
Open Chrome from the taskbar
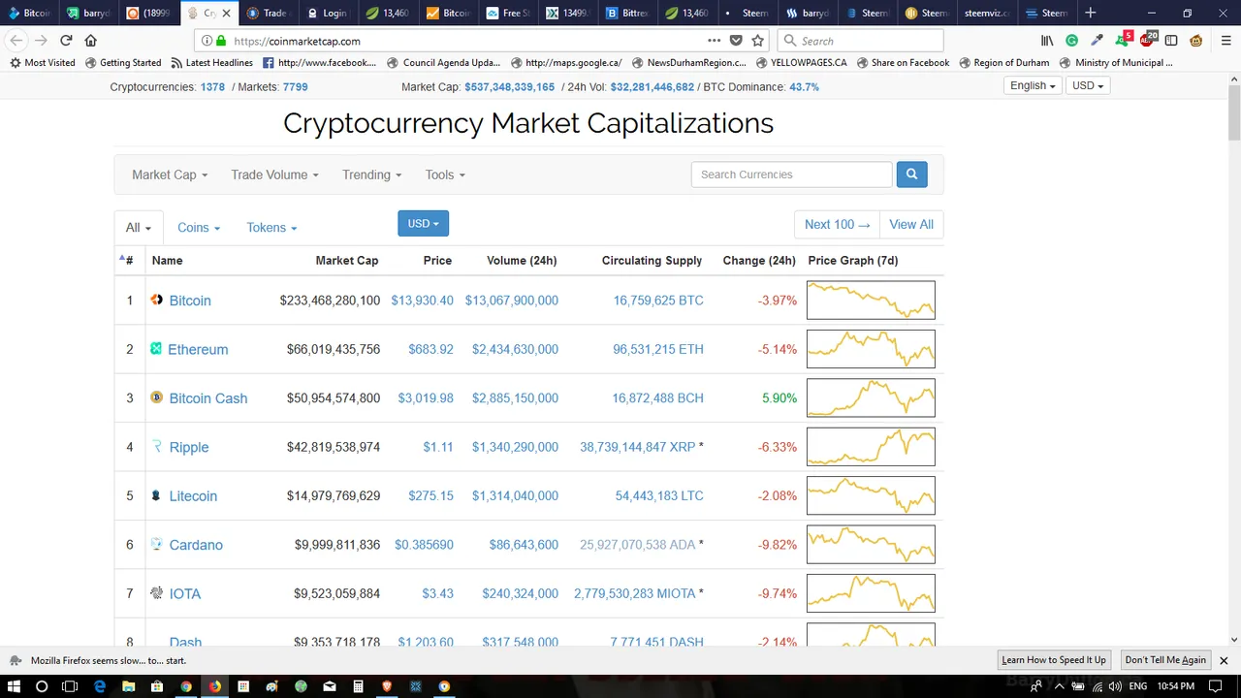click(x=185, y=686)
